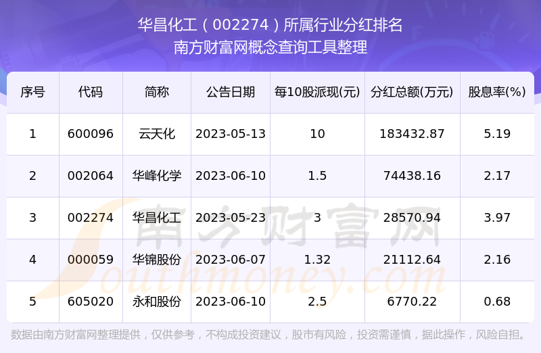Click the payout value 1.5
Screen dimensions: 541x353
[x=317, y=176]
